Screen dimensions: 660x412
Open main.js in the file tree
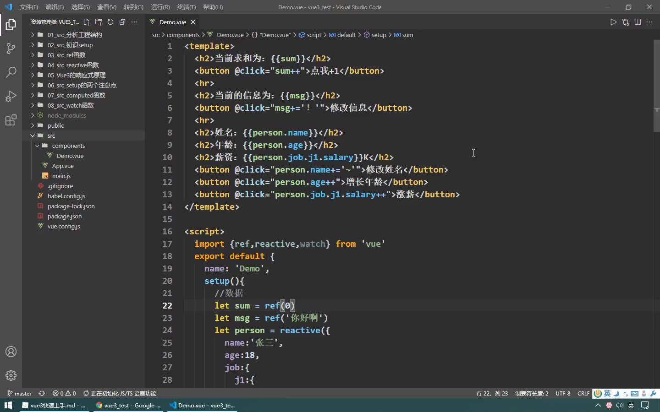83,176
